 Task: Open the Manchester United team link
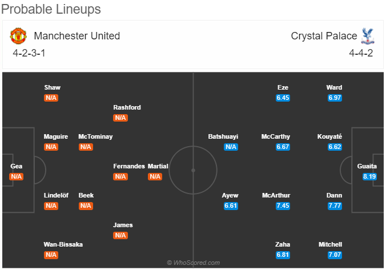pos(77,36)
